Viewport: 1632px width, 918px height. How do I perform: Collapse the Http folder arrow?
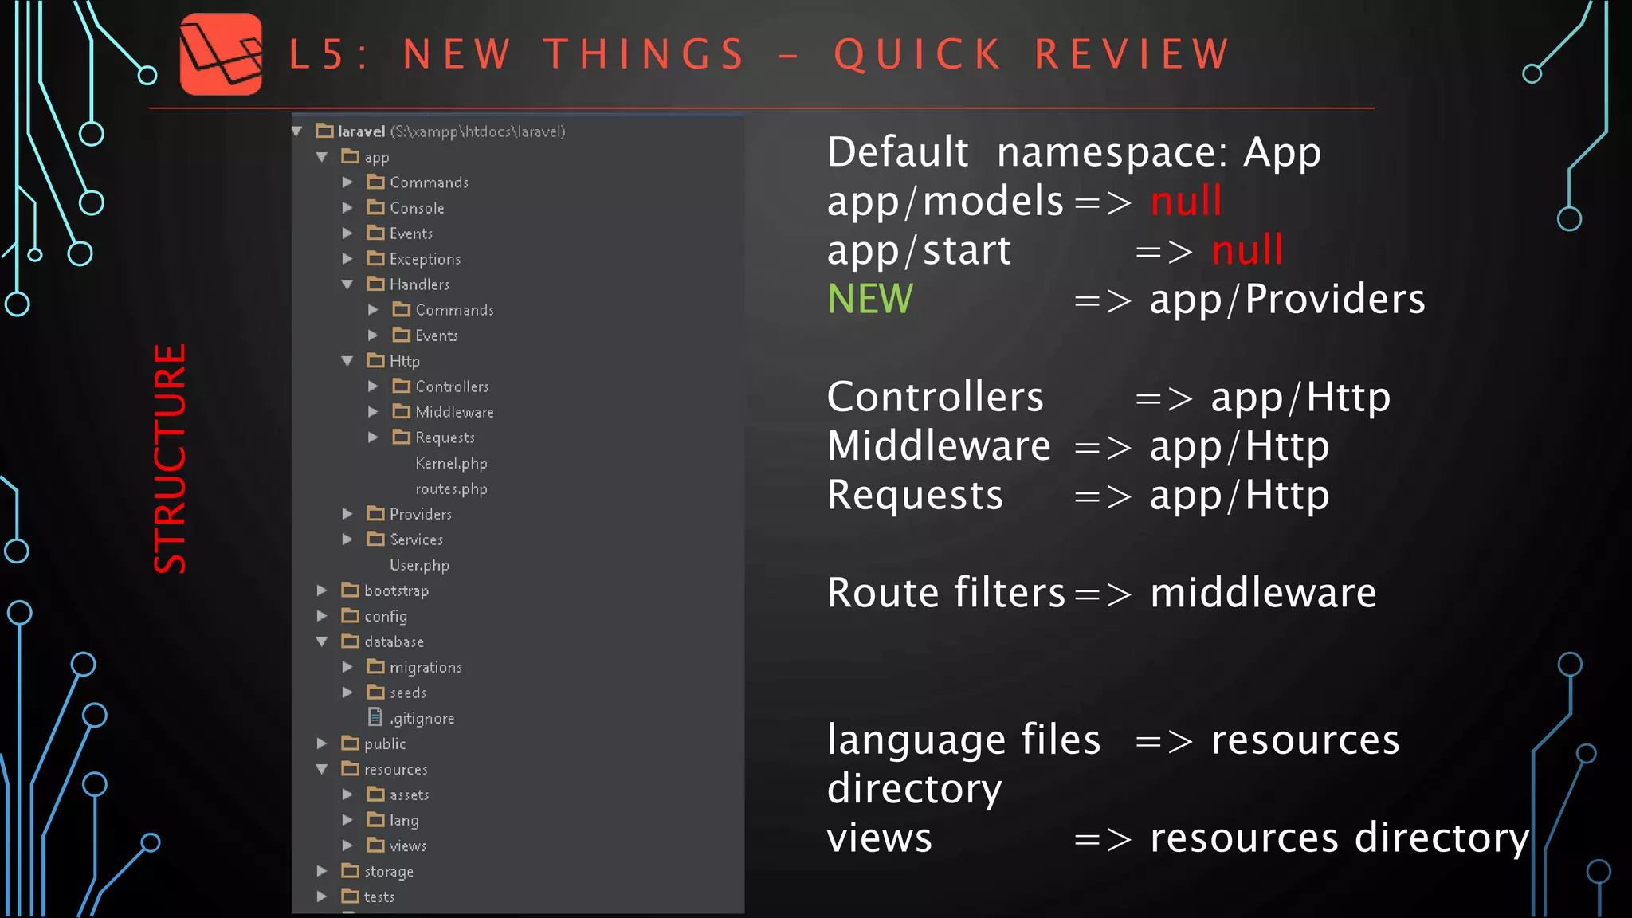tap(347, 361)
